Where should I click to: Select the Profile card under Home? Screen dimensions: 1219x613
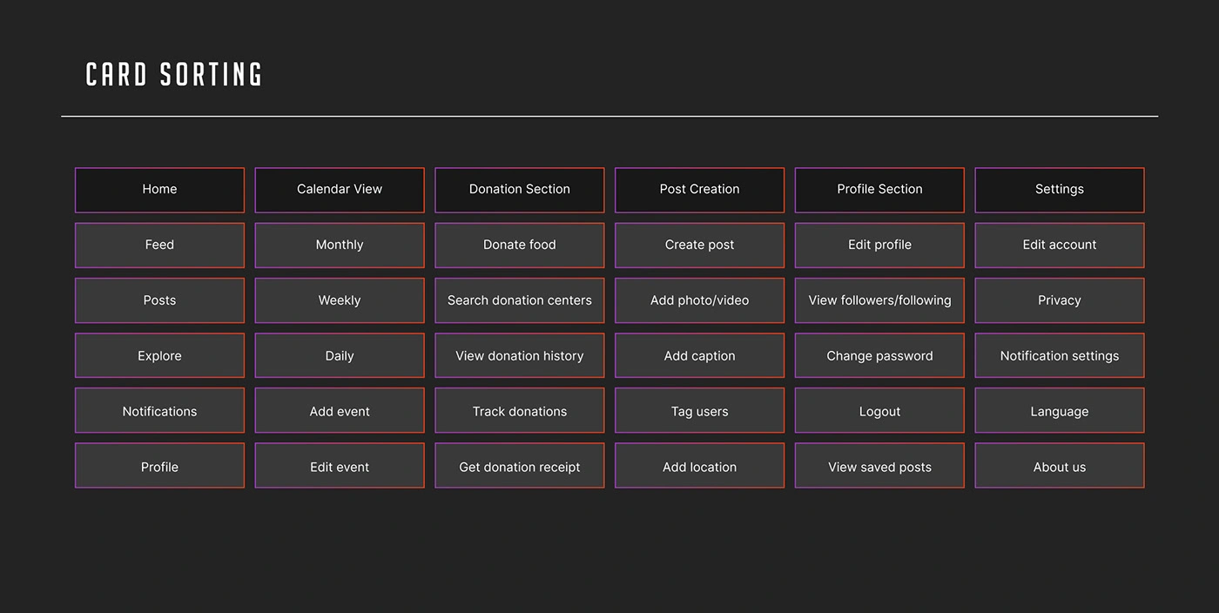tap(159, 466)
